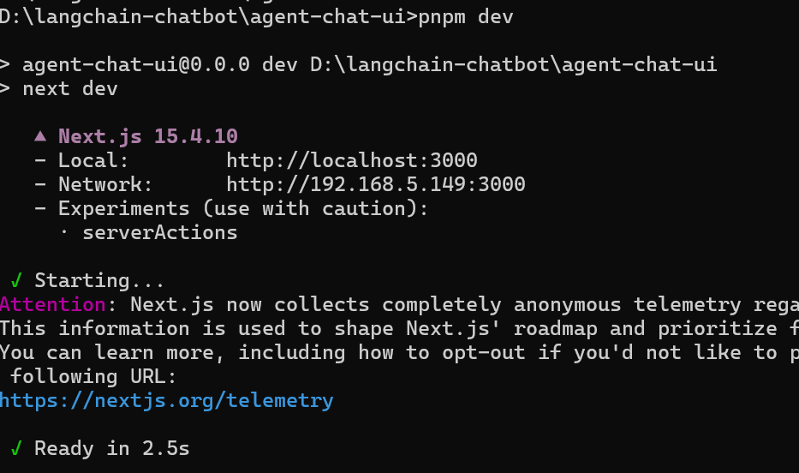Click the bullet dot before serverActions
799x473 pixels.
coord(65,232)
